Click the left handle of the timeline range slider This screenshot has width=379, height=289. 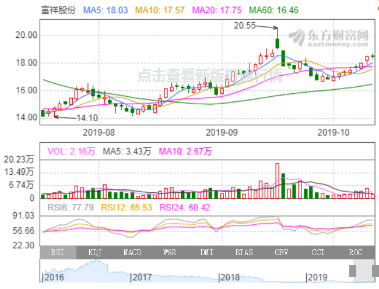pos(353,271)
